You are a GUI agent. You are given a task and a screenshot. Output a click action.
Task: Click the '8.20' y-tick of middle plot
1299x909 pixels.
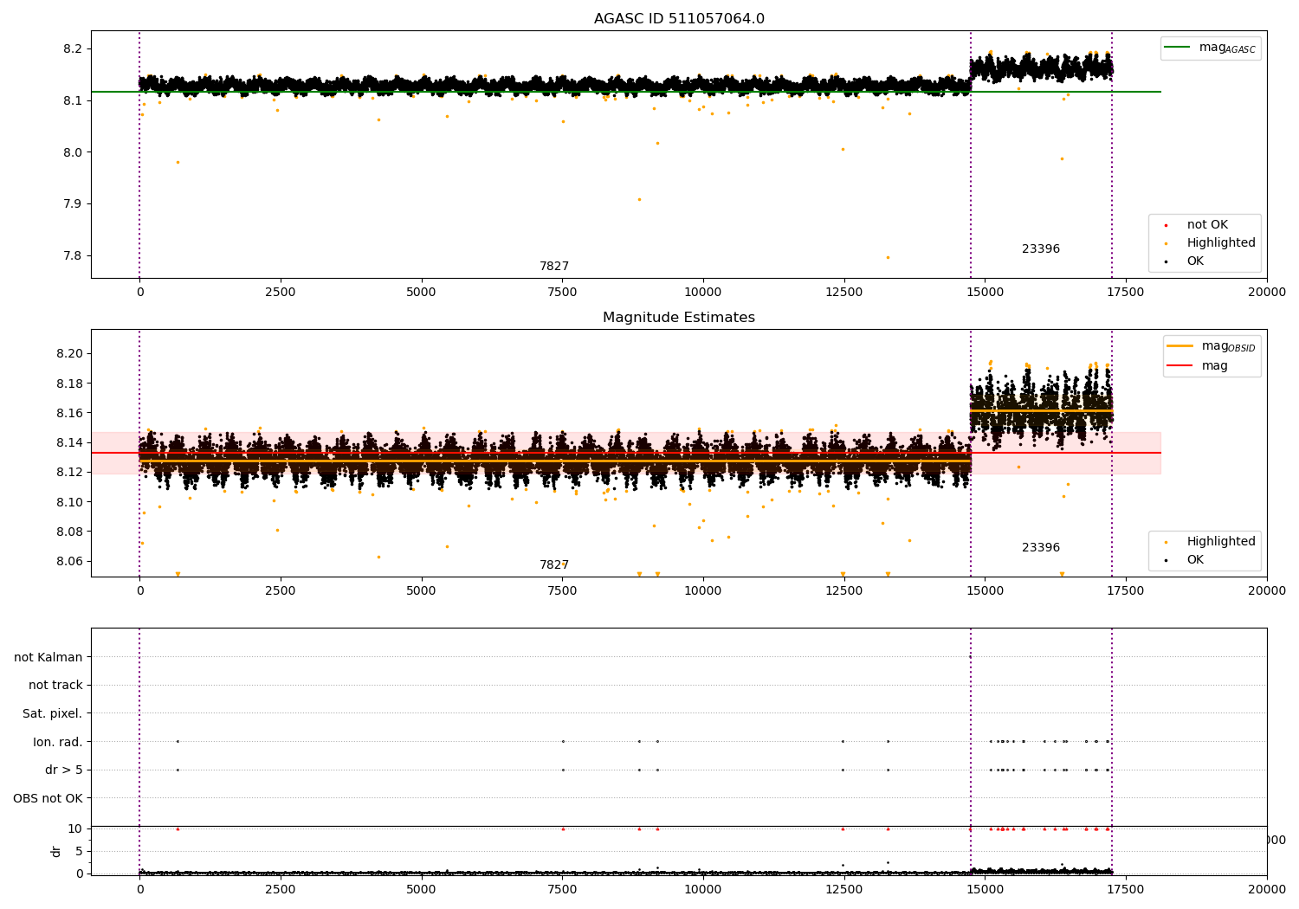point(69,354)
